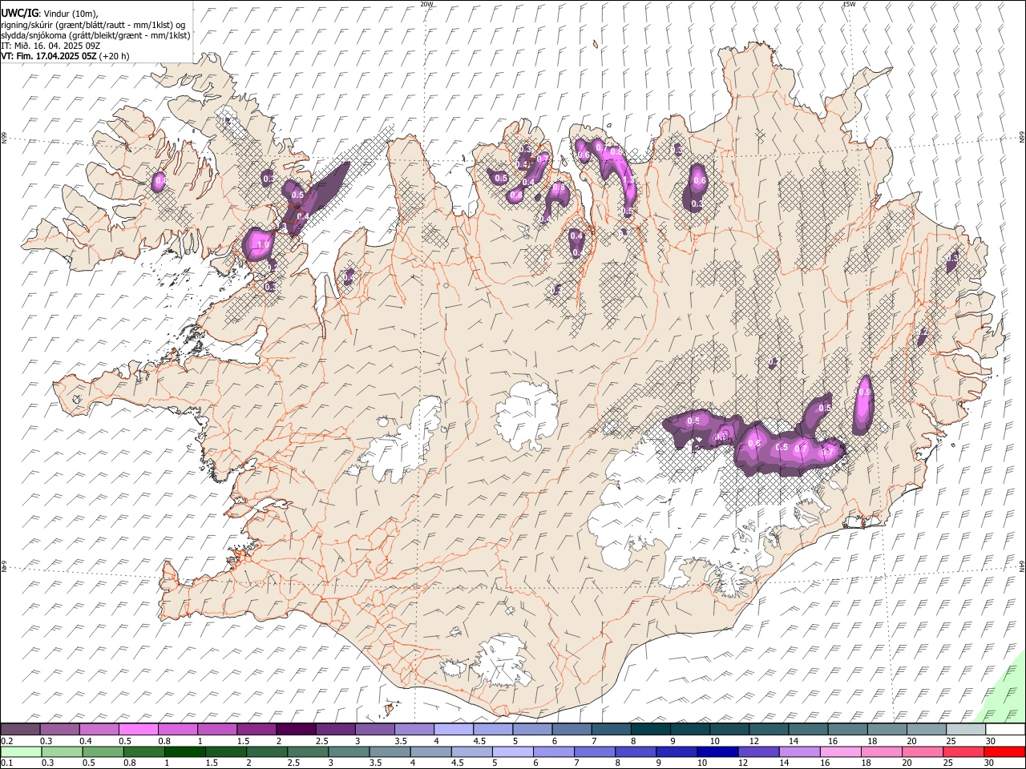Pick the white top-row swatch labeled 30
This screenshot has width=1026, height=769.
click(1005, 730)
